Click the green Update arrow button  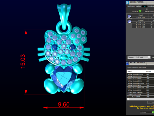tap(140, 11)
